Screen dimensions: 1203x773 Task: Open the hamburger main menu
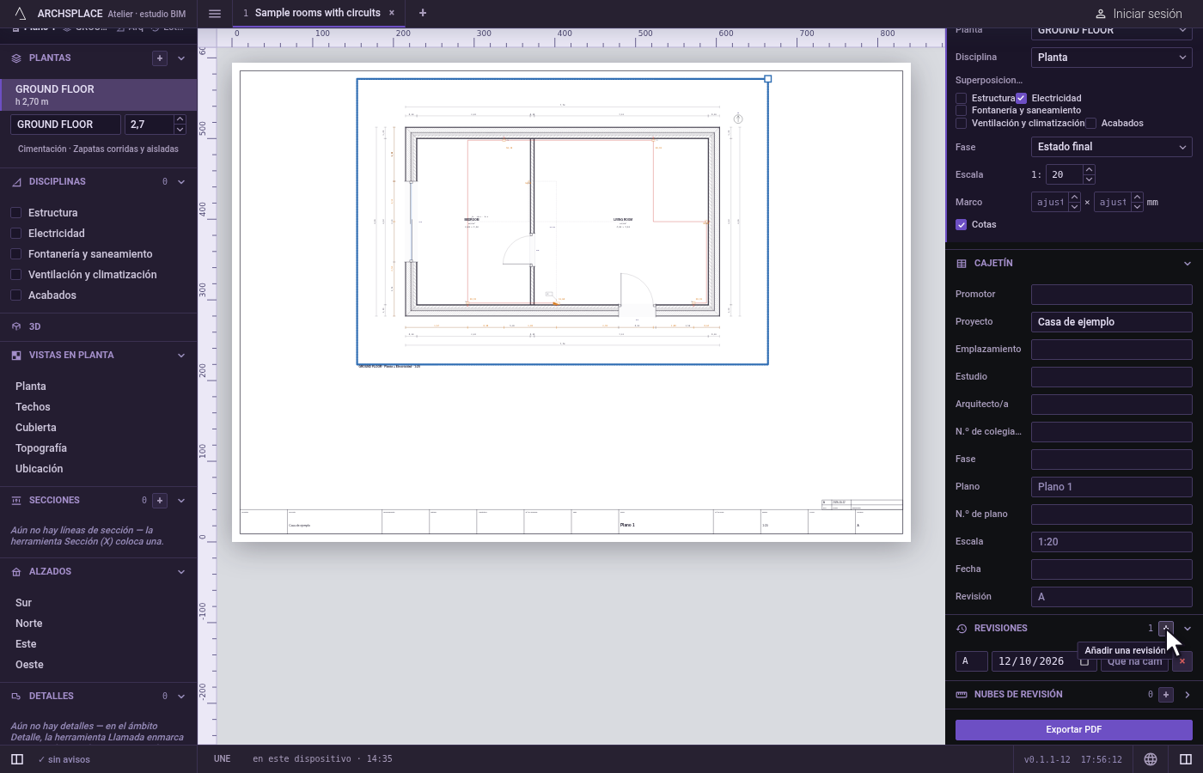point(215,14)
